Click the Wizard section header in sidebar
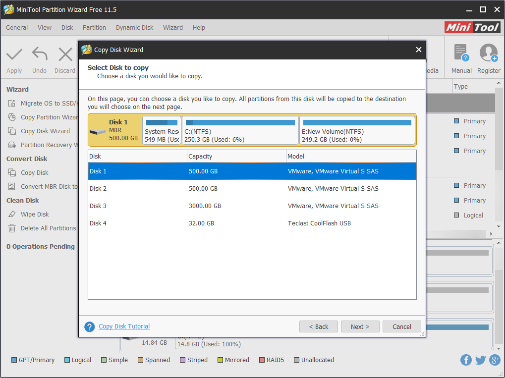Viewport: 505px width, 378px height. [x=18, y=90]
